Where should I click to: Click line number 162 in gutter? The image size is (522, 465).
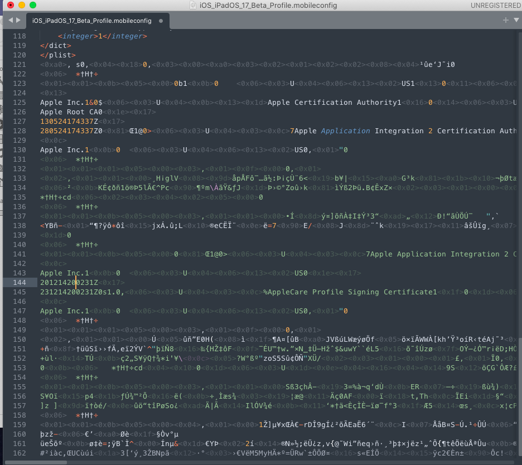coord(20,453)
